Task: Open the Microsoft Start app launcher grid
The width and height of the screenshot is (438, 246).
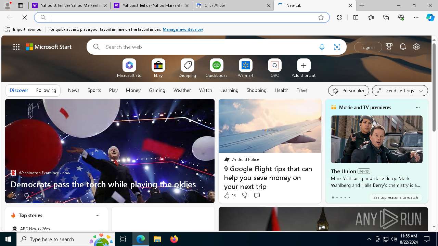Action: 16,47
